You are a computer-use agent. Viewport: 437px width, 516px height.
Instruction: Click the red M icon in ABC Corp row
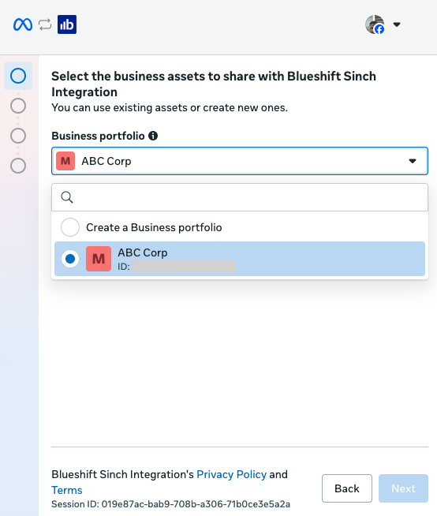99,259
